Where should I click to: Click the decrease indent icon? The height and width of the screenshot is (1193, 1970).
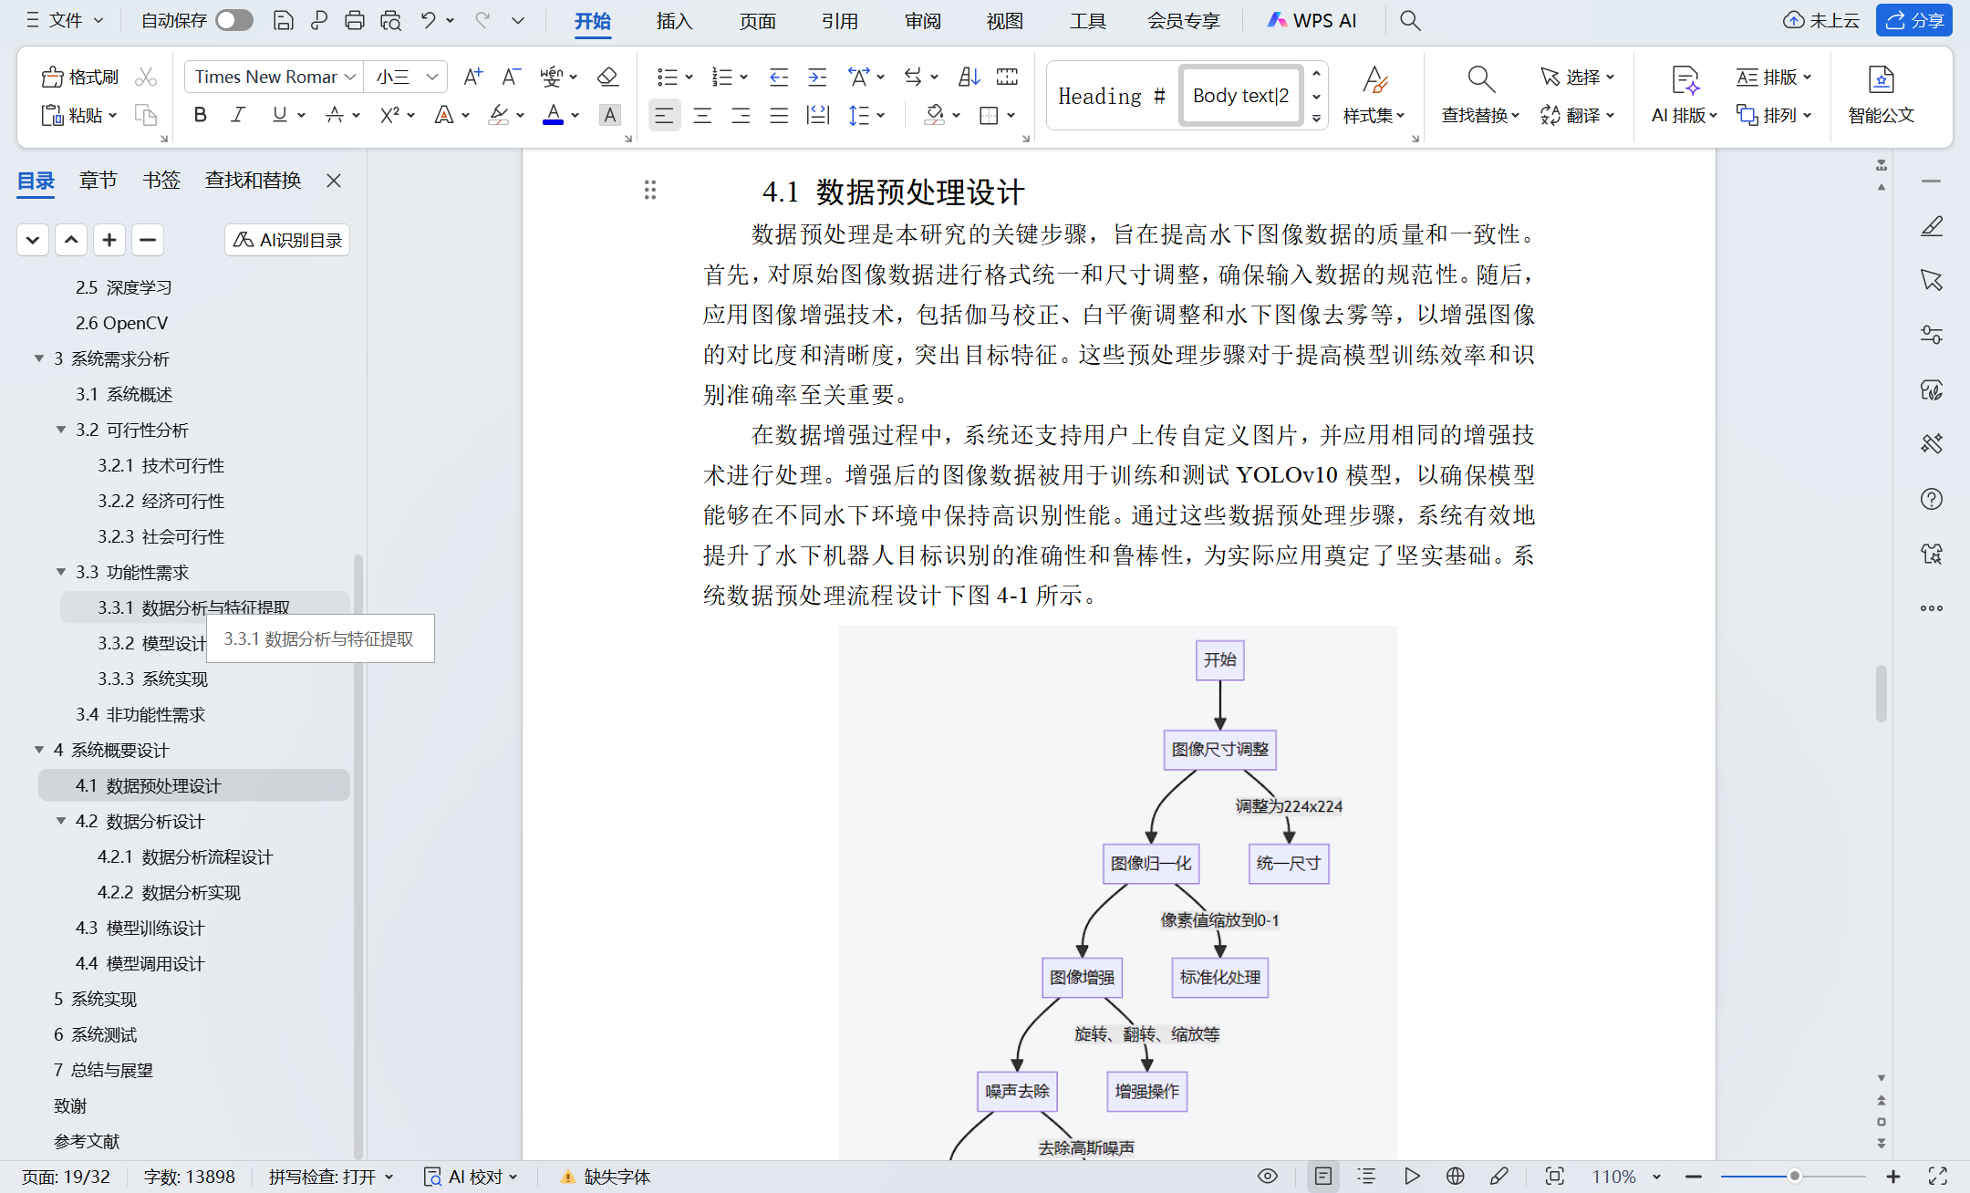pos(778,77)
